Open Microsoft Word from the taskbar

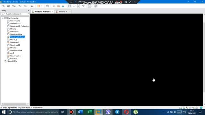[80, 112]
